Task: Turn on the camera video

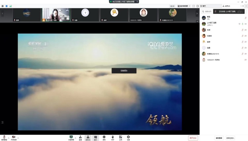Action: point(14,137)
